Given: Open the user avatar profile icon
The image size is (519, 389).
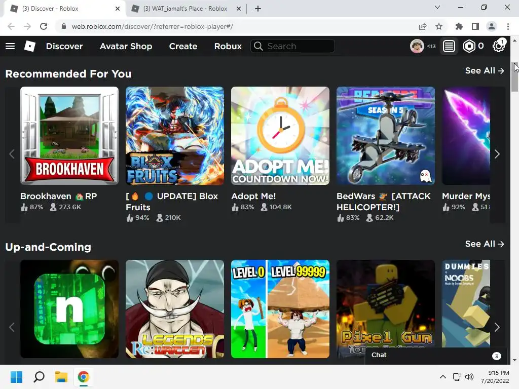Looking at the screenshot, I should coord(417,46).
